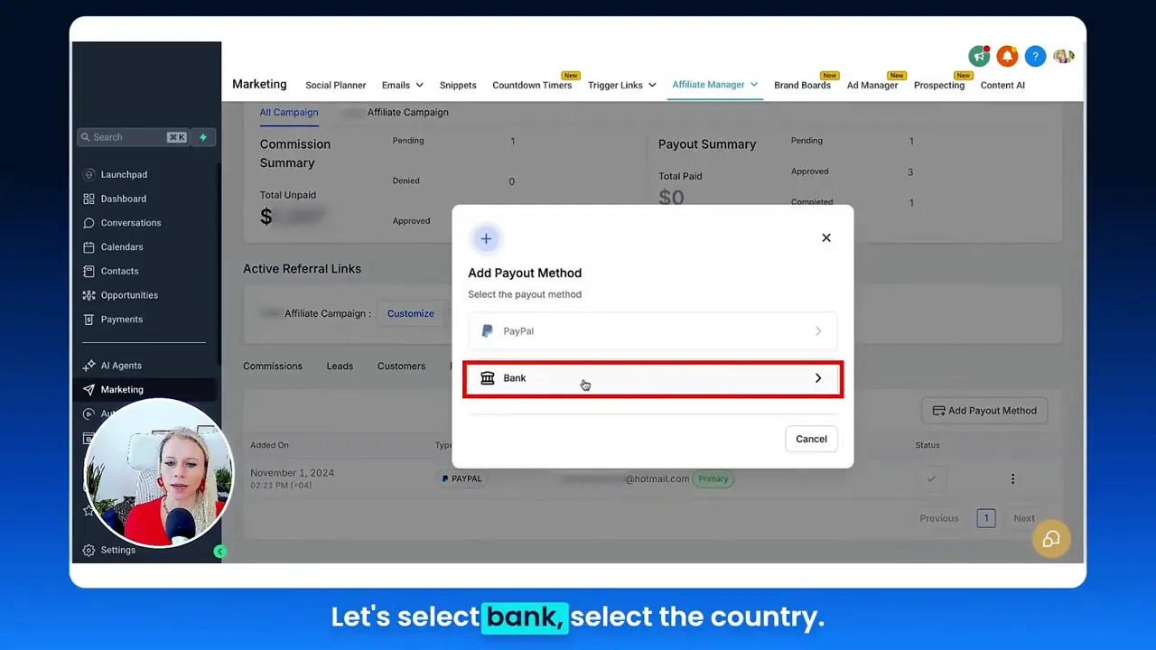Collapse the sidebar using the green chevron

(x=220, y=551)
